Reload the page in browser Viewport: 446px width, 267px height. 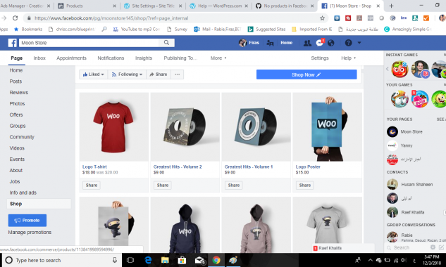(15, 18)
